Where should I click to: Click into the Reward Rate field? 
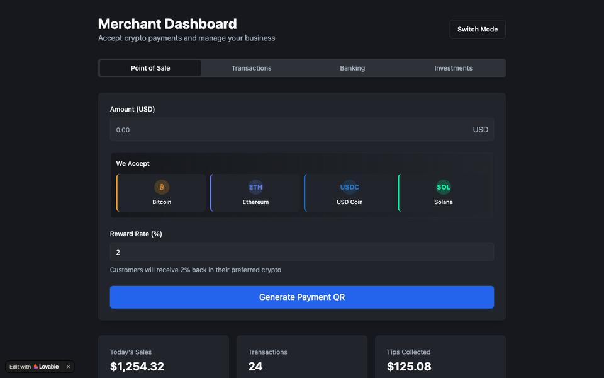point(301,252)
